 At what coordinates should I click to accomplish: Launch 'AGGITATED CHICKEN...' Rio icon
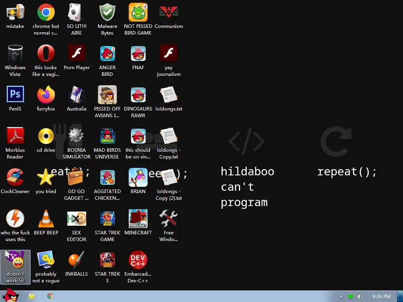click(107, 177)
